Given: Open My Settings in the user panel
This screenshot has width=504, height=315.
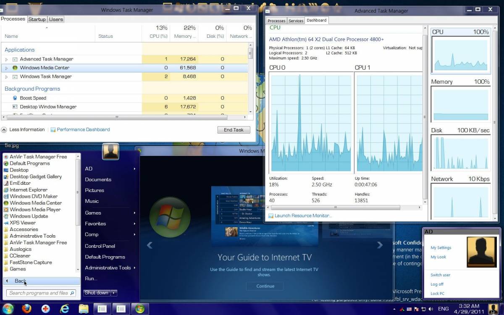Looking at the screenshot, I should coord(441,248).
